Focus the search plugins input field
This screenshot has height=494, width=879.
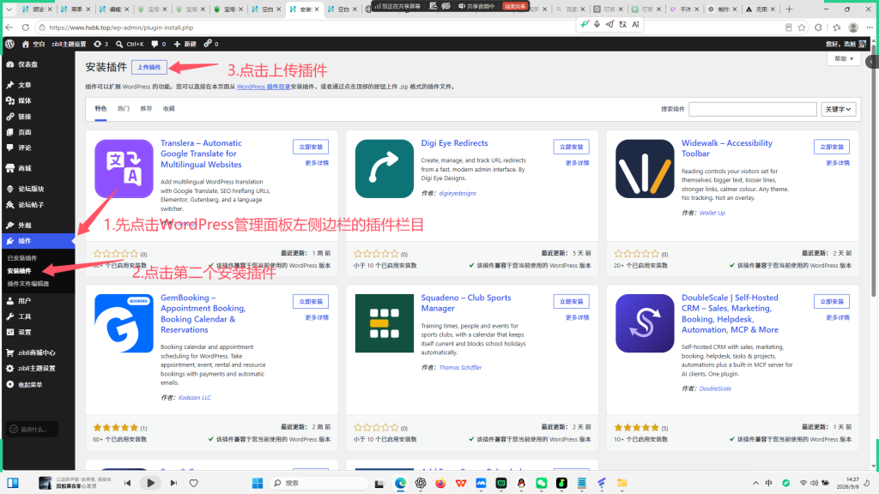coord(753,109)
